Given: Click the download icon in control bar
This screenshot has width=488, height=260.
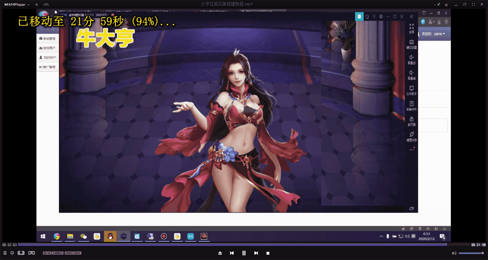Looking at the screenshot, I should 21,253.
